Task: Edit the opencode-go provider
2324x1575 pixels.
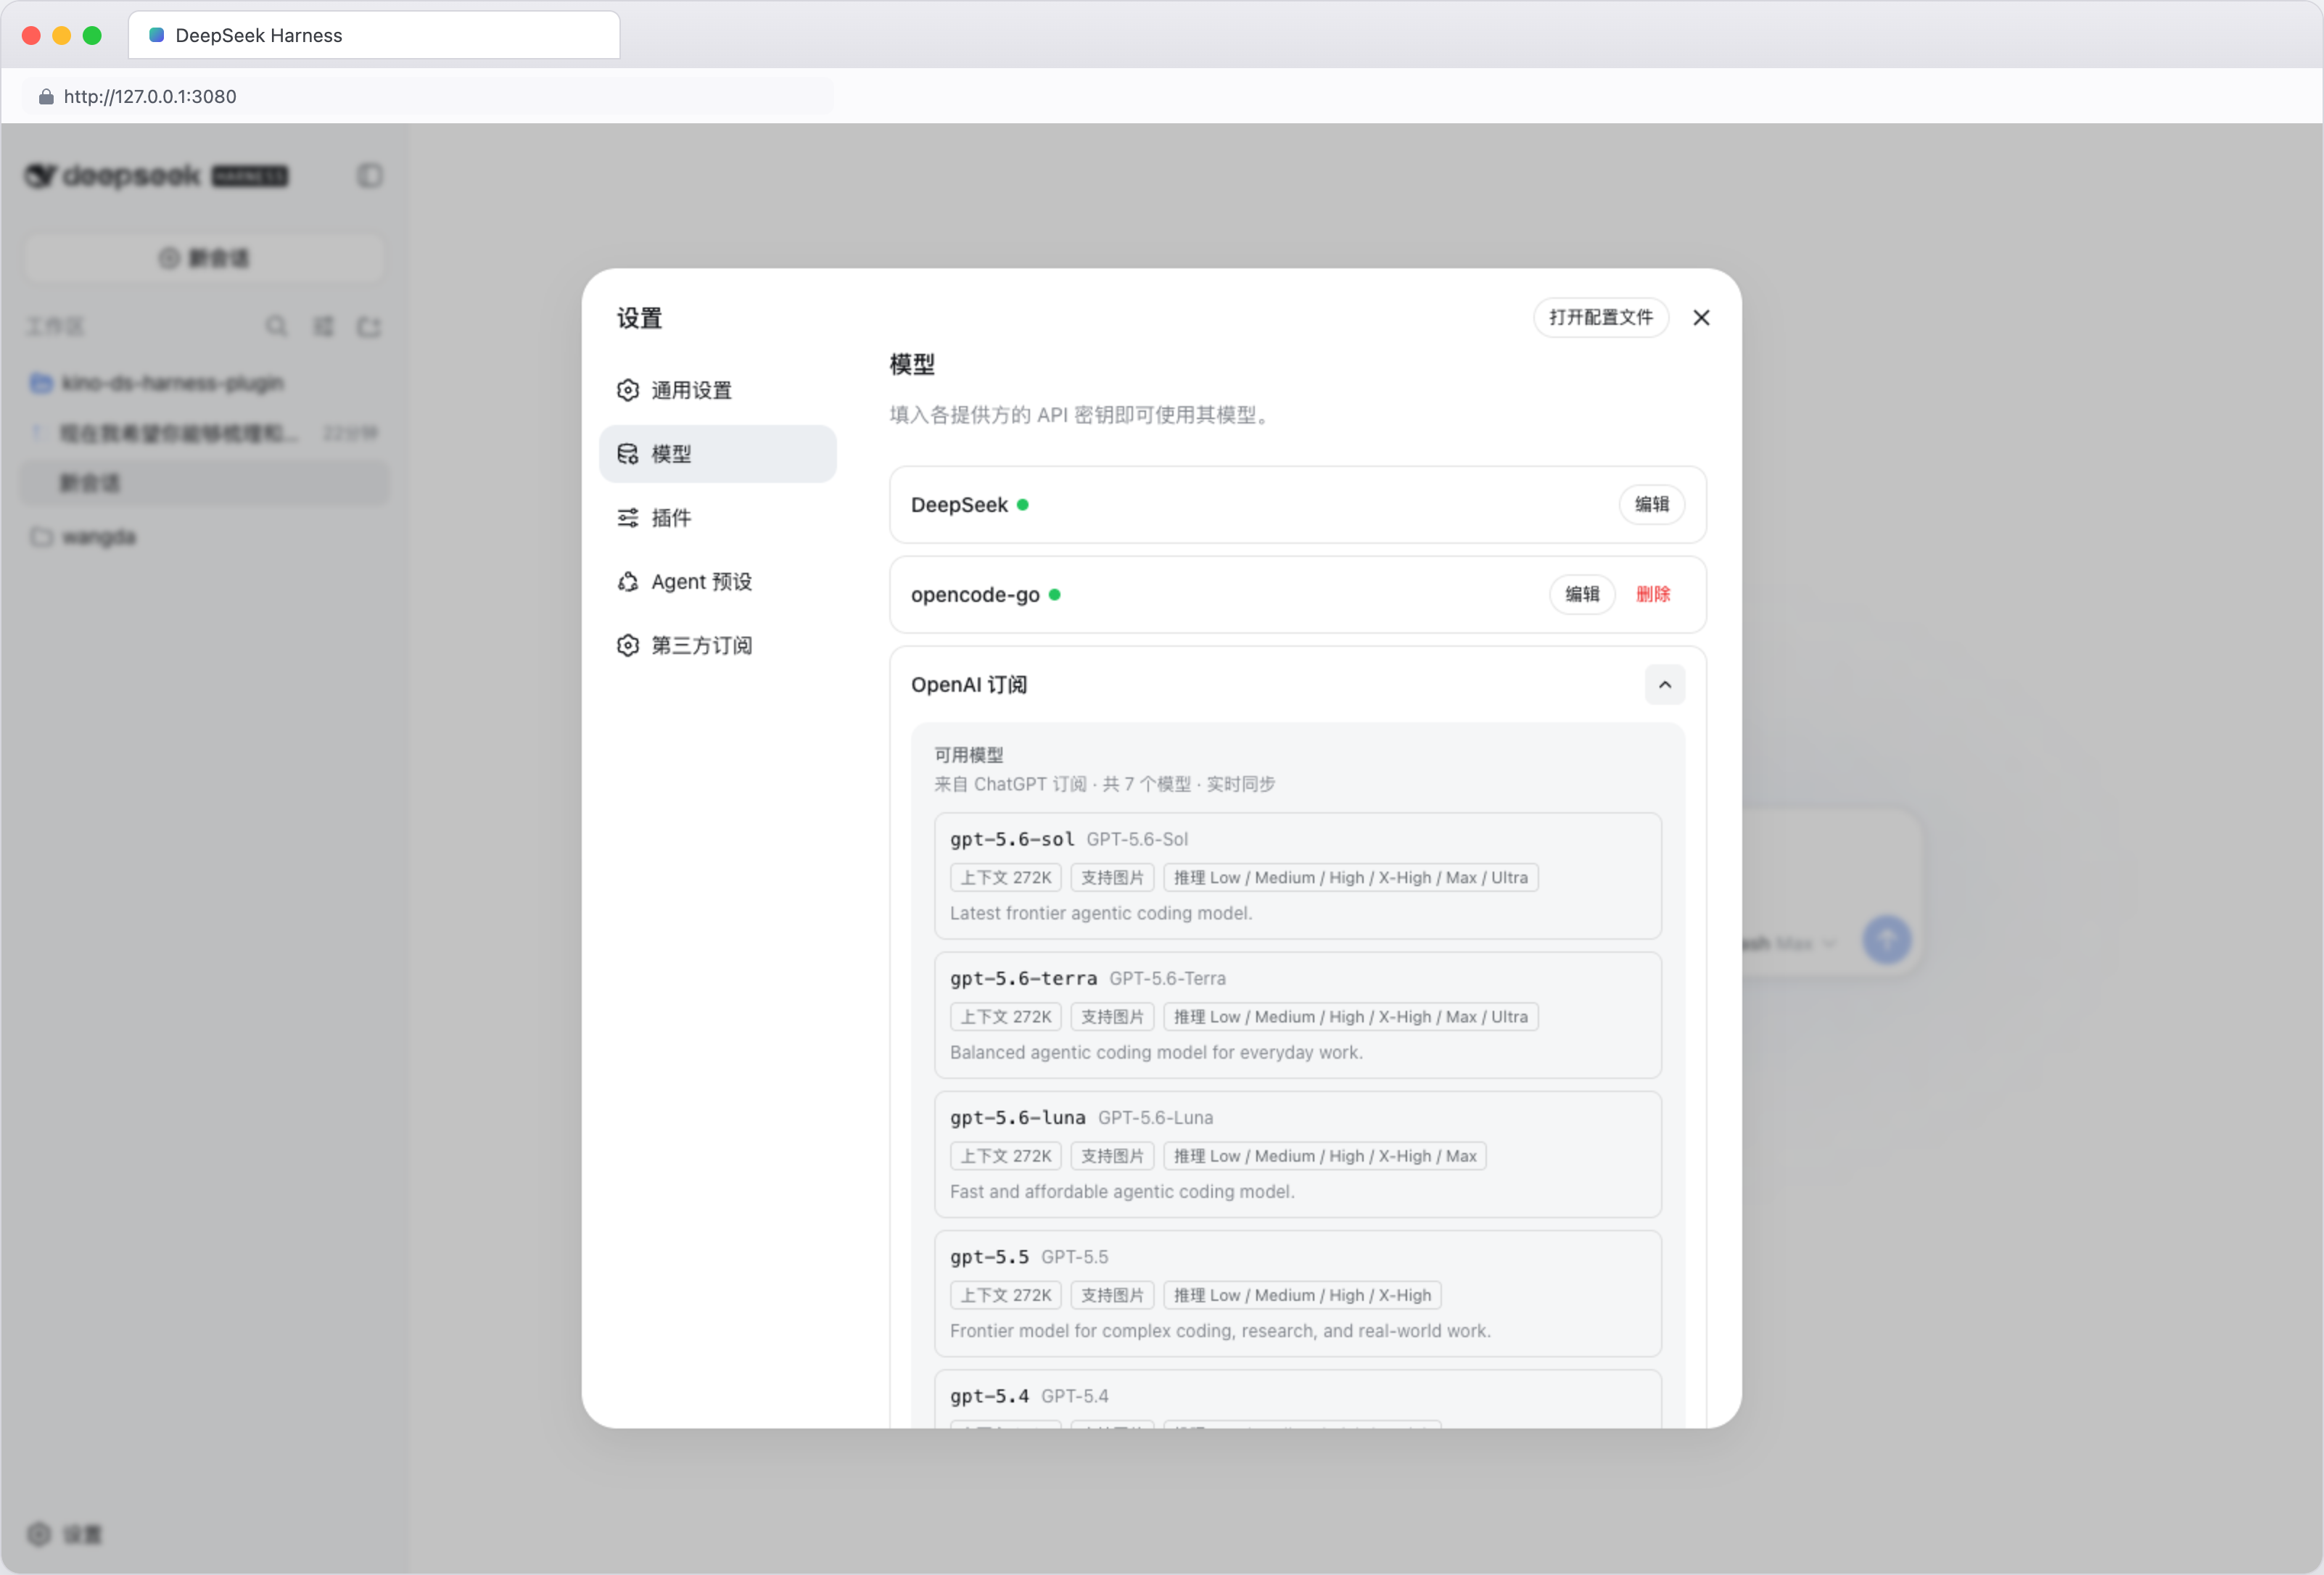Action: tap(1582, 595)
